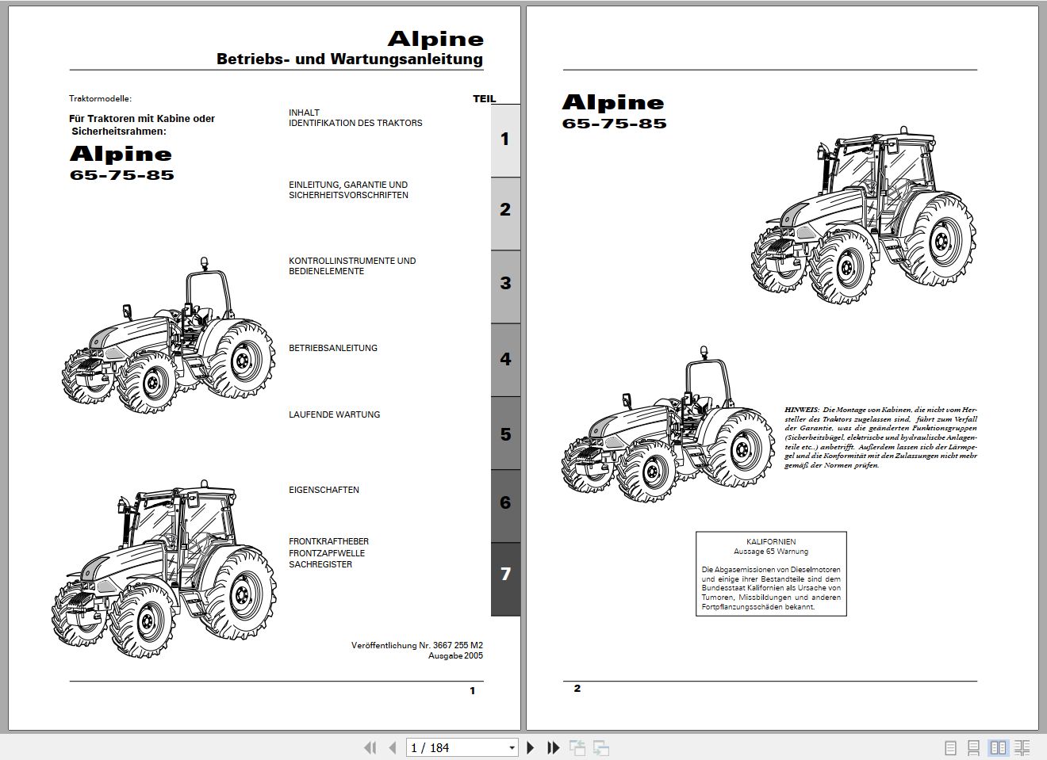
Task: Switch to single page view
Action: 951,747
